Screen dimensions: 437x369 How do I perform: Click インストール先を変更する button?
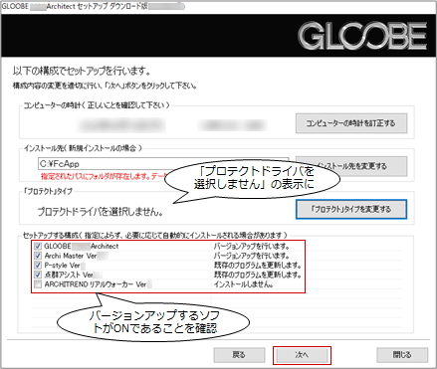[x=351, y=166]
